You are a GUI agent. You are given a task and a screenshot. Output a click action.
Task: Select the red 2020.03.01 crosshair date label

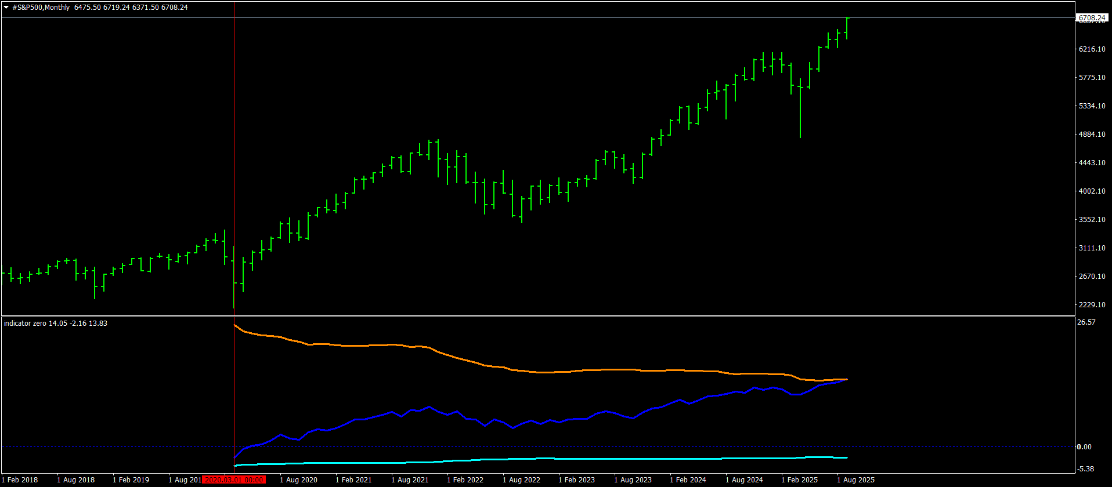(235, 479)
